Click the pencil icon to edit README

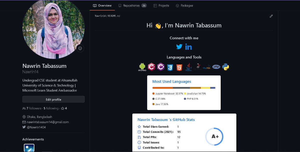(271, 16)
